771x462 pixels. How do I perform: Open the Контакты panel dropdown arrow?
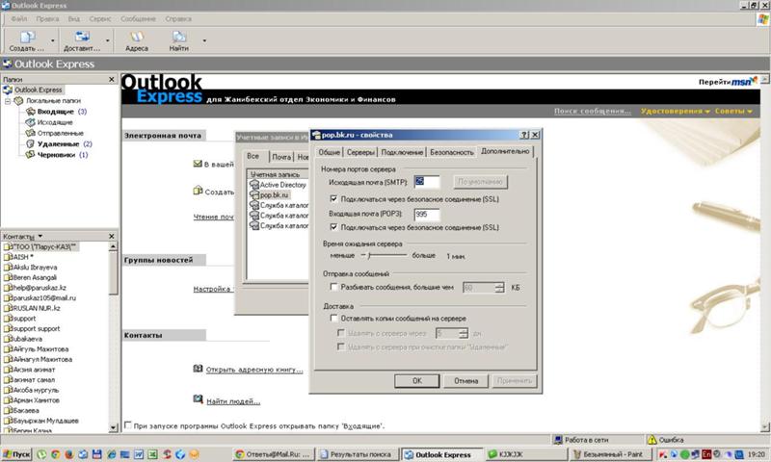point(40,236)
